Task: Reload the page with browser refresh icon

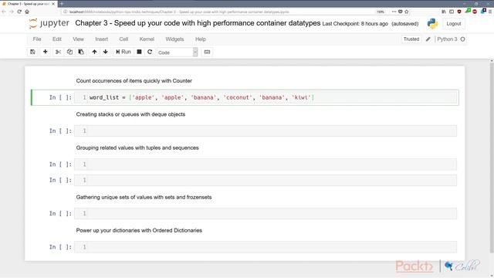Action: [19, 12]
